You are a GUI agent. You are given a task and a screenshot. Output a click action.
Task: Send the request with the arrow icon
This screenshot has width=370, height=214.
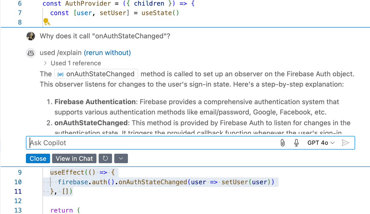346,143
